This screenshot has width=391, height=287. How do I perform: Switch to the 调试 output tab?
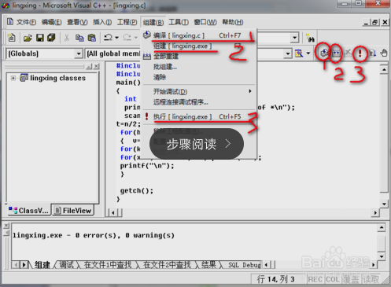[x=67, y=265]
